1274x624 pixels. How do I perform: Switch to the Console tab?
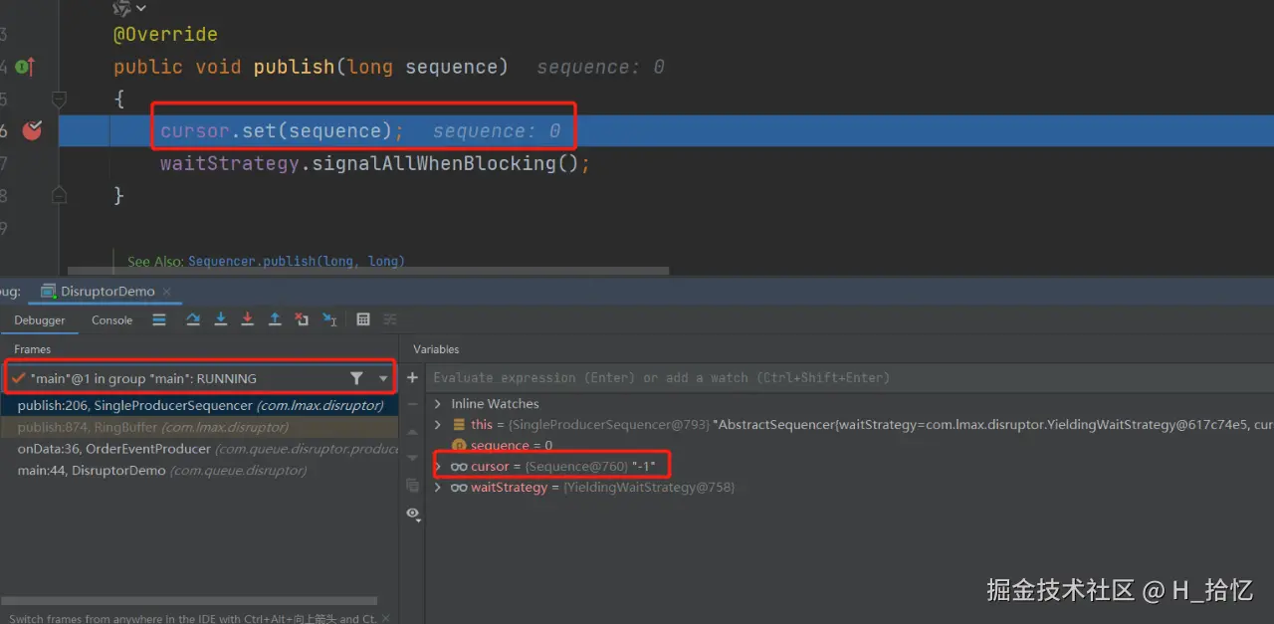(111, 320)
